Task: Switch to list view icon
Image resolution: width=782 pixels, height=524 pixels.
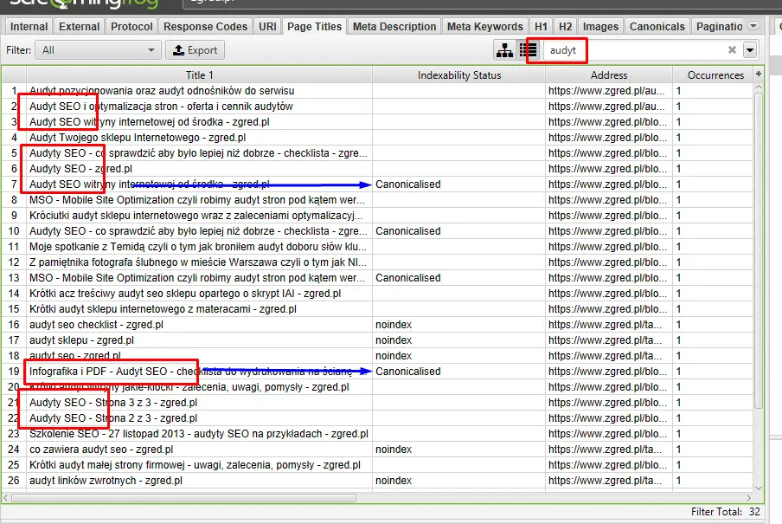Action: [528, 50]
